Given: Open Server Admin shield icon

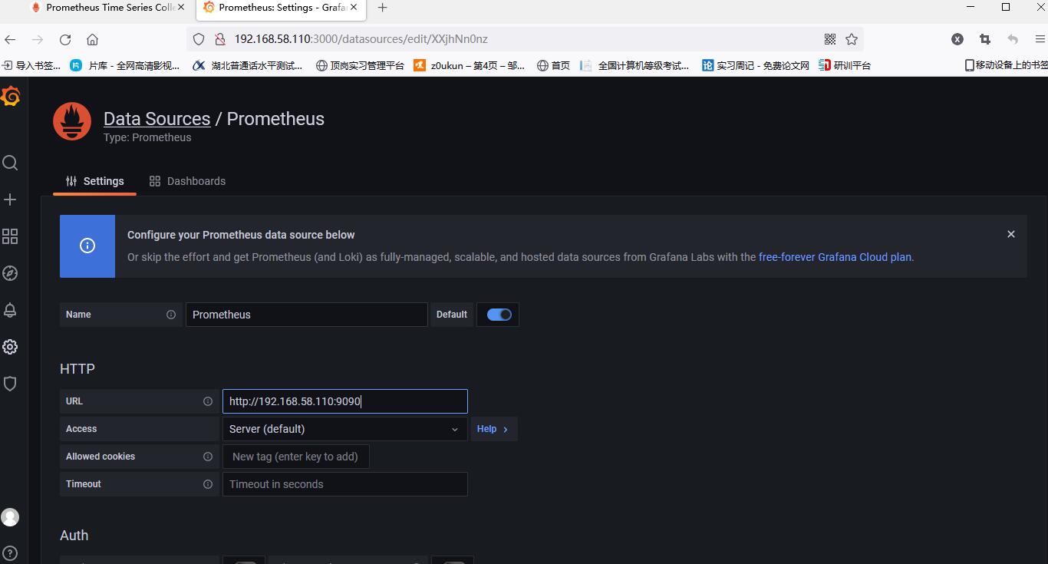Looking at the screenshot, I should click(x=10, y=384).
